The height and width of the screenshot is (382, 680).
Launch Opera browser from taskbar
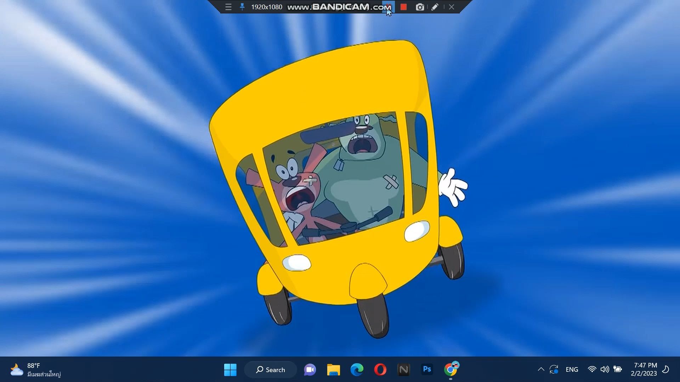pos(380,370)
